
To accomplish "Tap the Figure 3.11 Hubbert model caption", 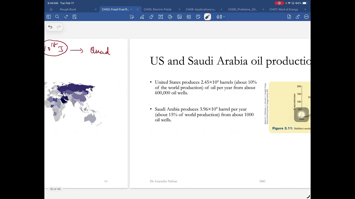I will [x=291, y=129].
